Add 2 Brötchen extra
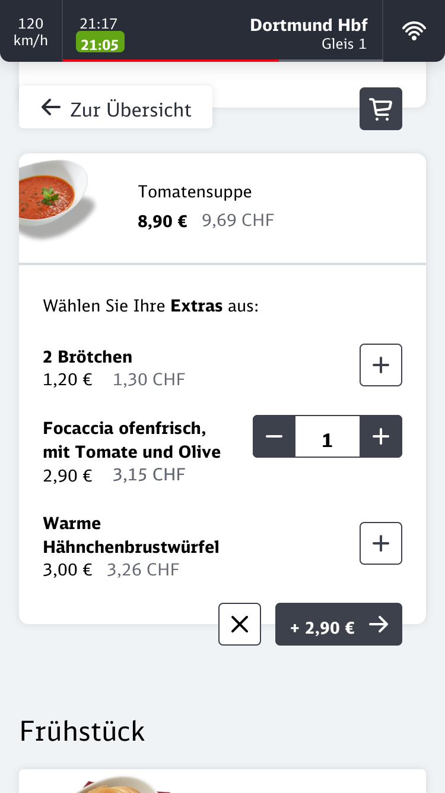This screenshot has height=793, width=445. (380, 365)
